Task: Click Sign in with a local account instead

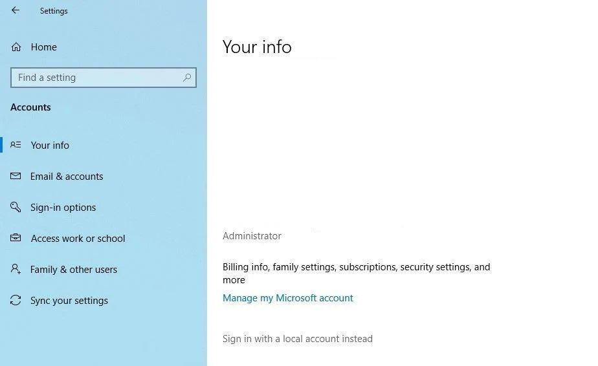Action: pyautogui.click(x=298, y=338)
